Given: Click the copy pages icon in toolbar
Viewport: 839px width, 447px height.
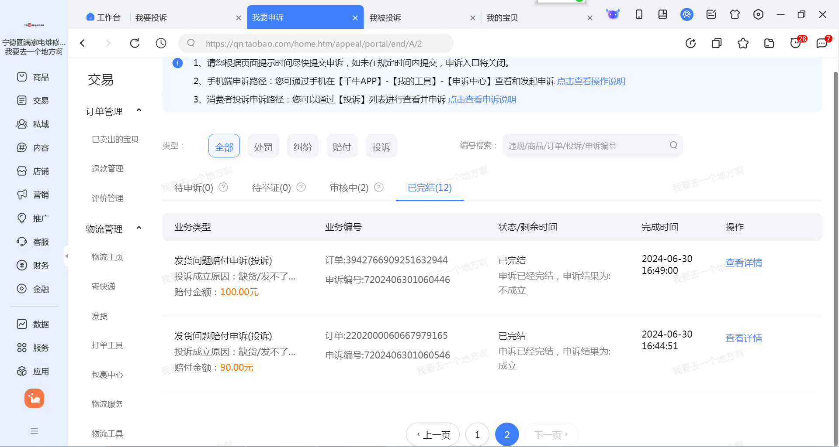Looking at the screenshot, I should pyautogui.click(x=717, y=43).
